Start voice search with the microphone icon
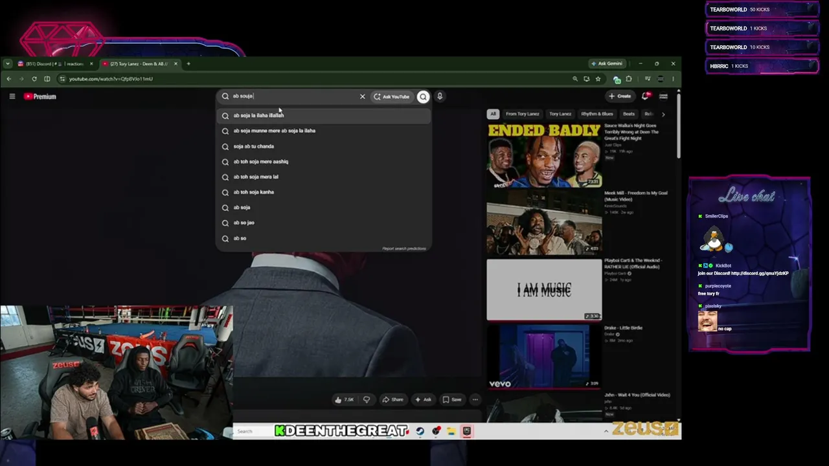Image resolution: width=829 pixels, height=466 pixels. pyautogui.click(x=440, y=96)
